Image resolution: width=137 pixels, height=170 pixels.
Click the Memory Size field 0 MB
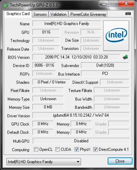pyautogui.click(x=48, y=107)
